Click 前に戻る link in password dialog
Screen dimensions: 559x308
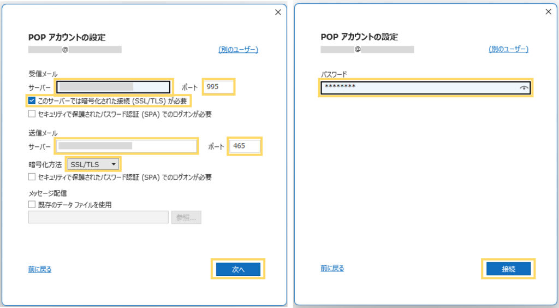tap(332, 268)
